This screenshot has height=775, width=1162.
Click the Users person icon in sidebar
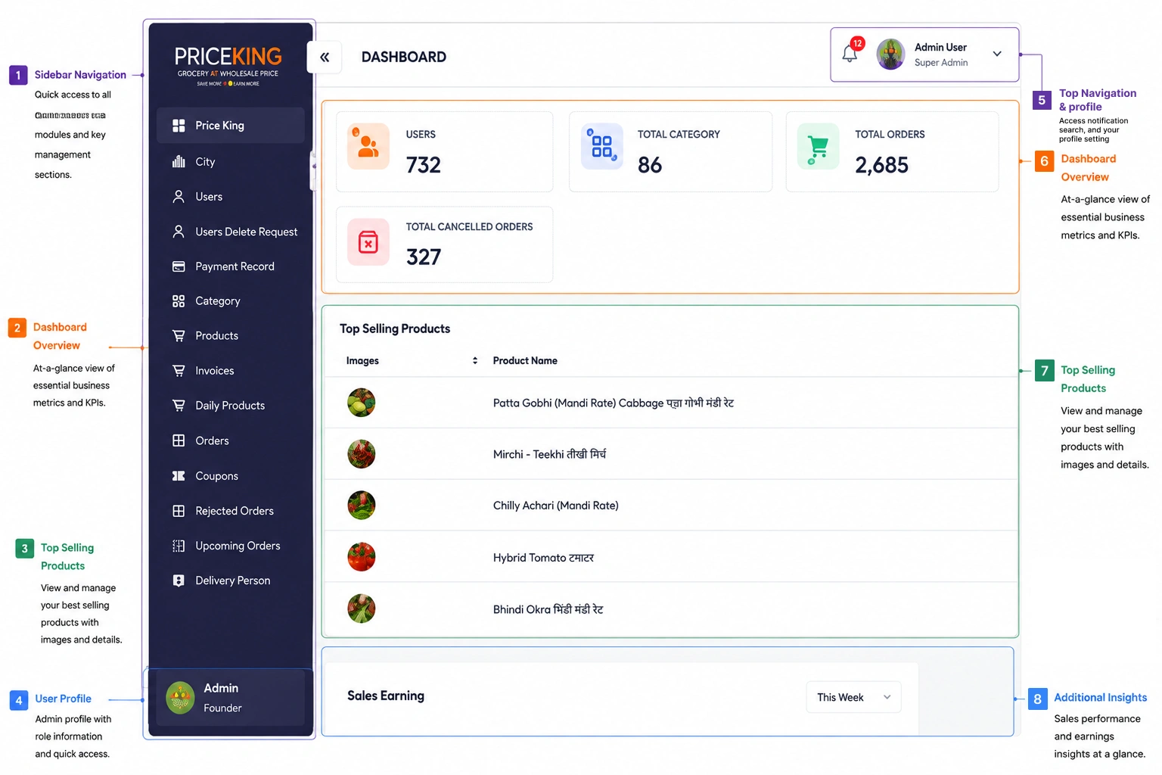[179, 197]
